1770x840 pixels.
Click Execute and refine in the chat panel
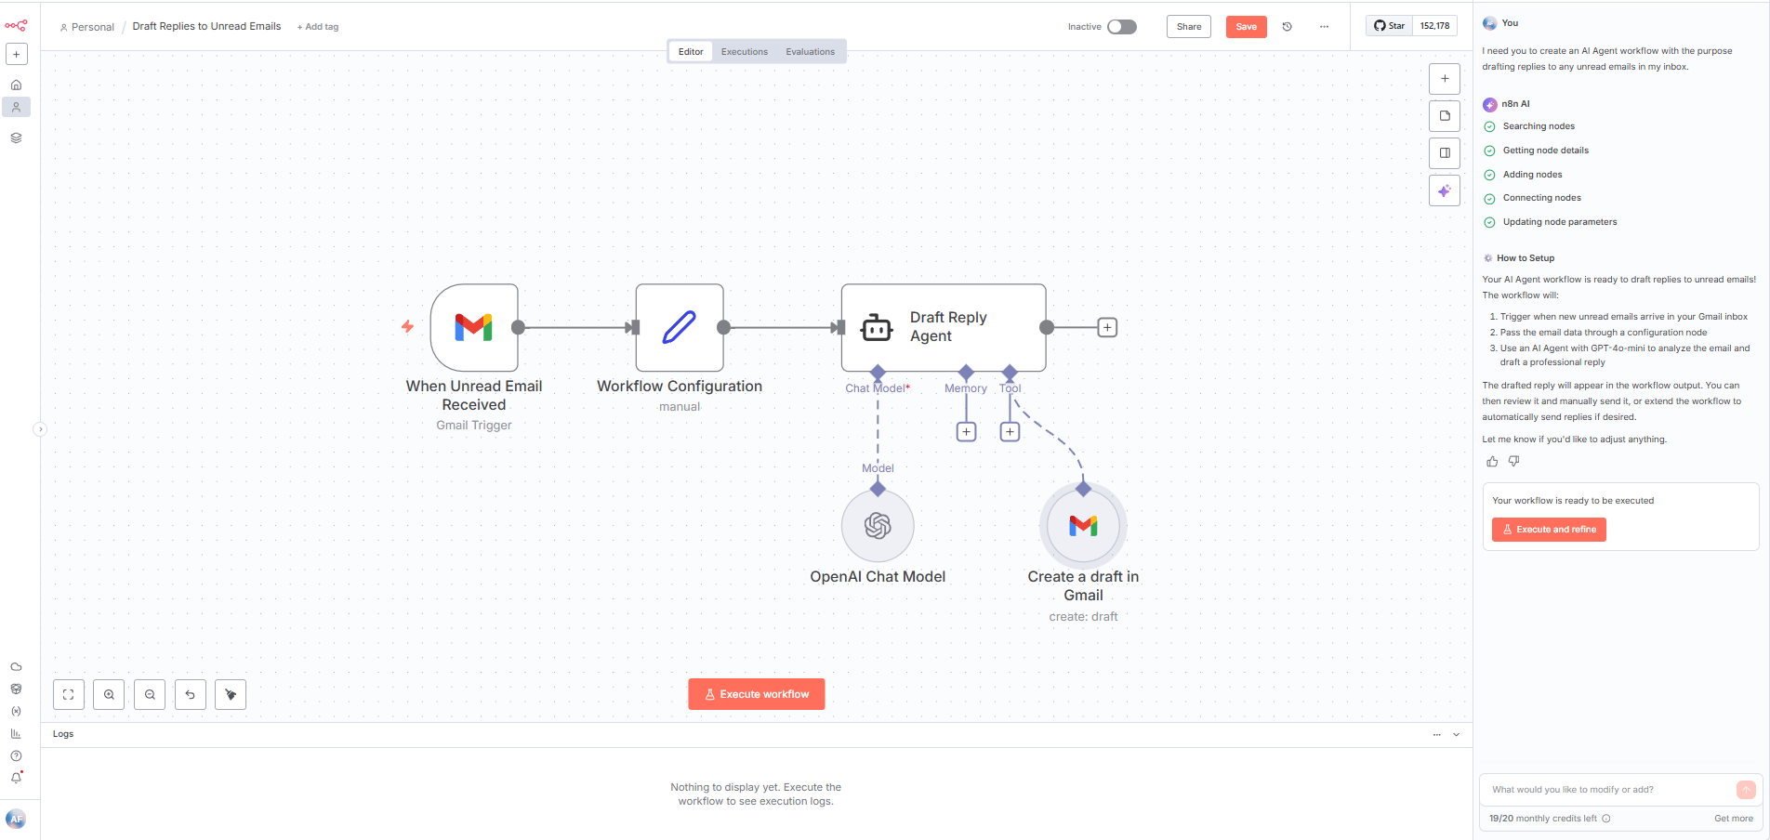(x=1548, y=530)
